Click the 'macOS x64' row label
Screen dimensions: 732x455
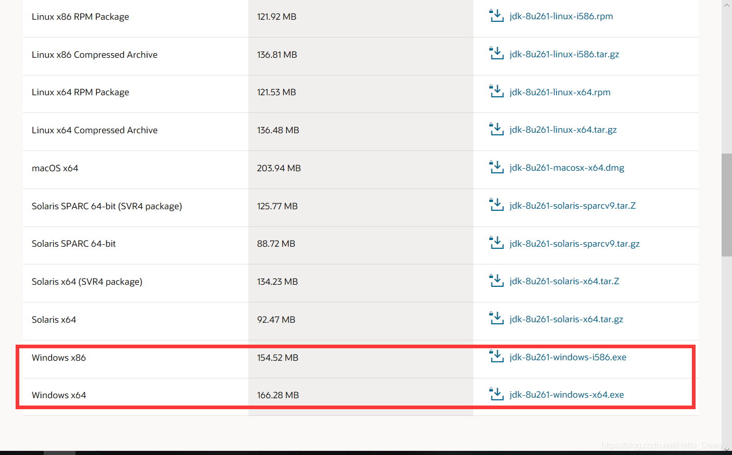(x=55, y=168)
